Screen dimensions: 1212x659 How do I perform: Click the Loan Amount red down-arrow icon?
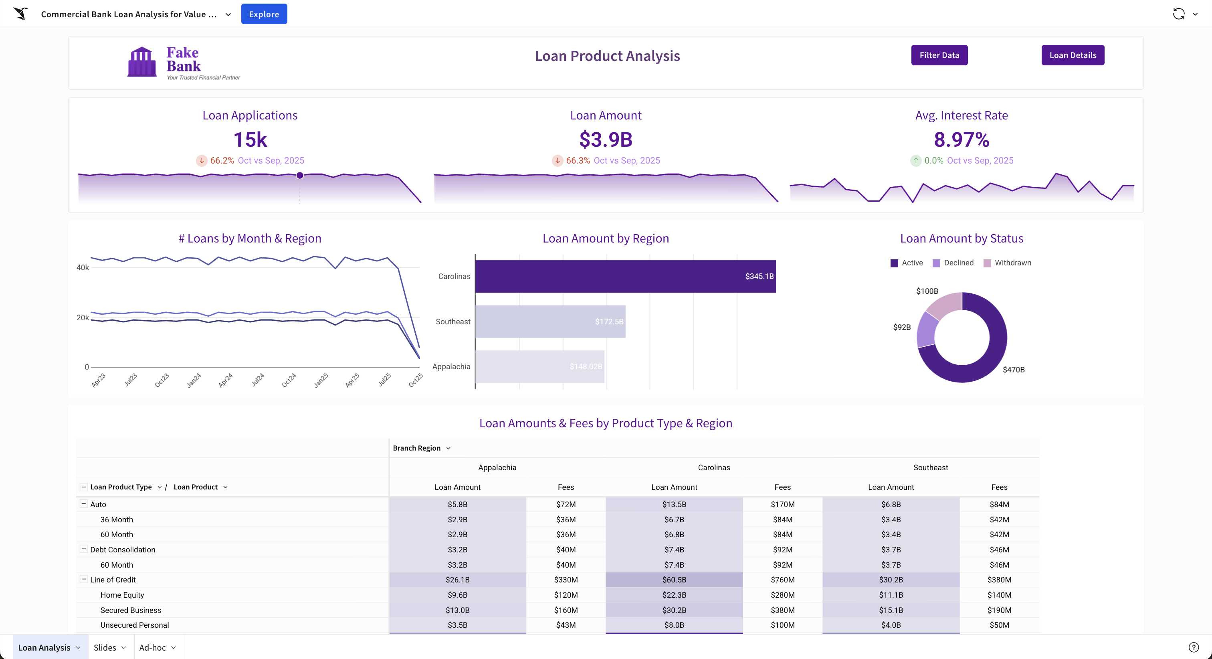click(557, 160)
